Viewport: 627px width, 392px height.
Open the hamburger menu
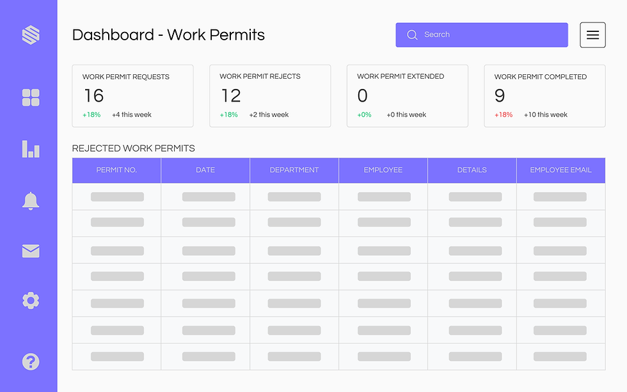592,35
